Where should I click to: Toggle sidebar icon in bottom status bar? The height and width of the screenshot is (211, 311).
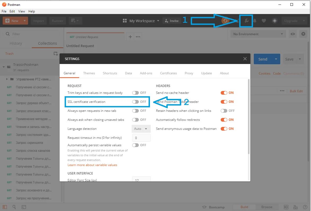point(5,207)
